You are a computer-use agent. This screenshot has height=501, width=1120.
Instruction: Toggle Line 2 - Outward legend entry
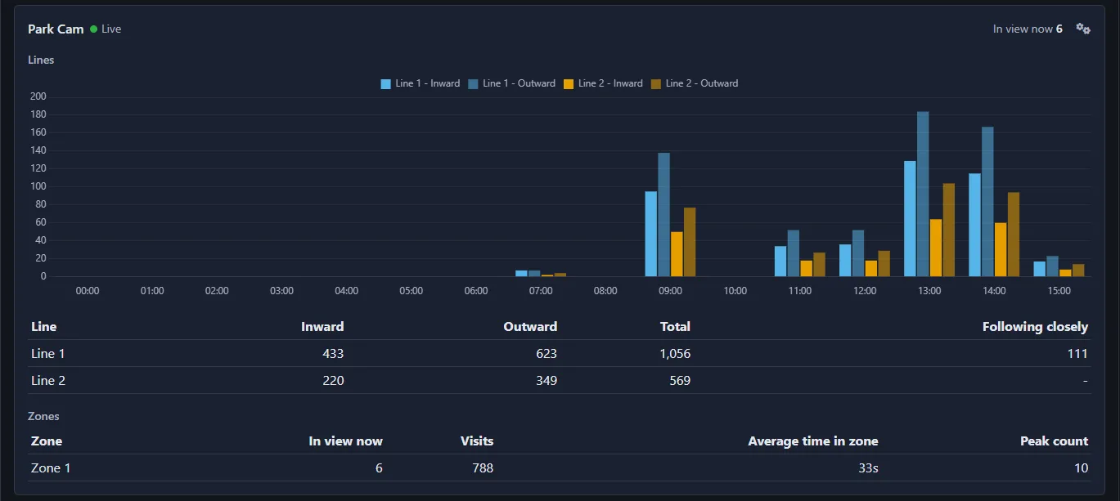(695, 83)
